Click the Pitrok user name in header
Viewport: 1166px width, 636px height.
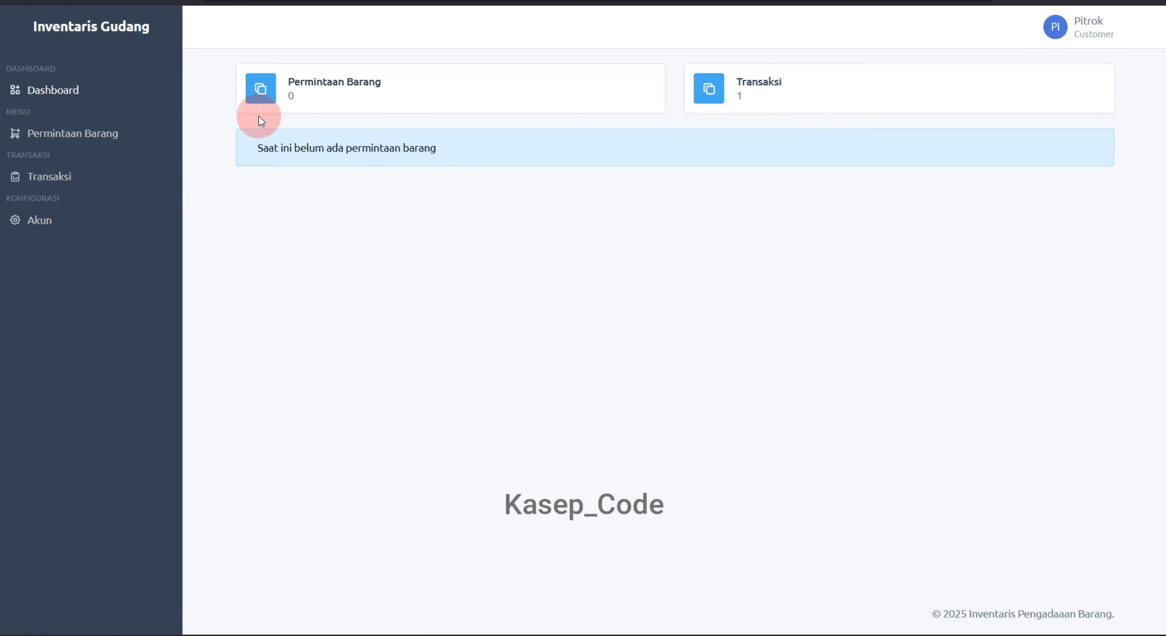[1088, 21]
